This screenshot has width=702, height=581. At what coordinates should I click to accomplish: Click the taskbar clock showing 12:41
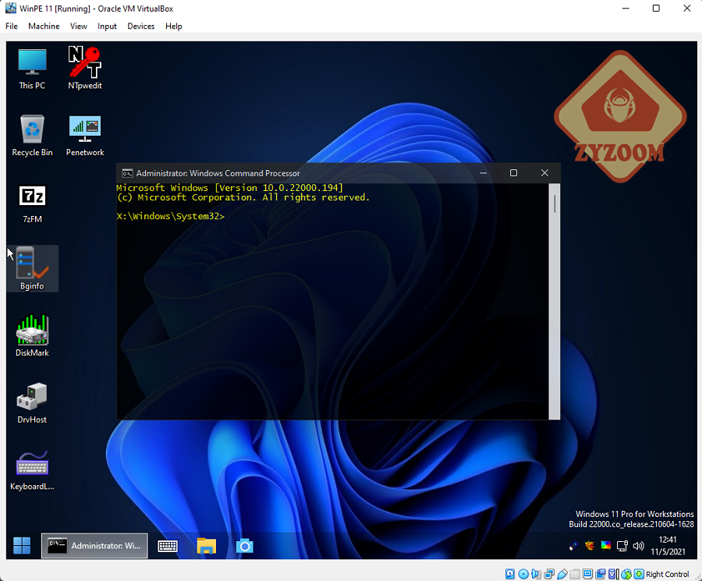[668, 545]
